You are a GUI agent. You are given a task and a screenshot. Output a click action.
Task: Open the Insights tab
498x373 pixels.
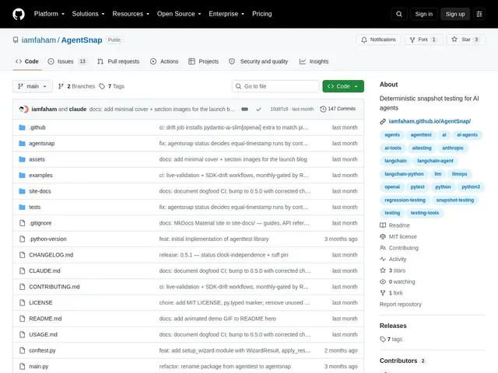314,61
